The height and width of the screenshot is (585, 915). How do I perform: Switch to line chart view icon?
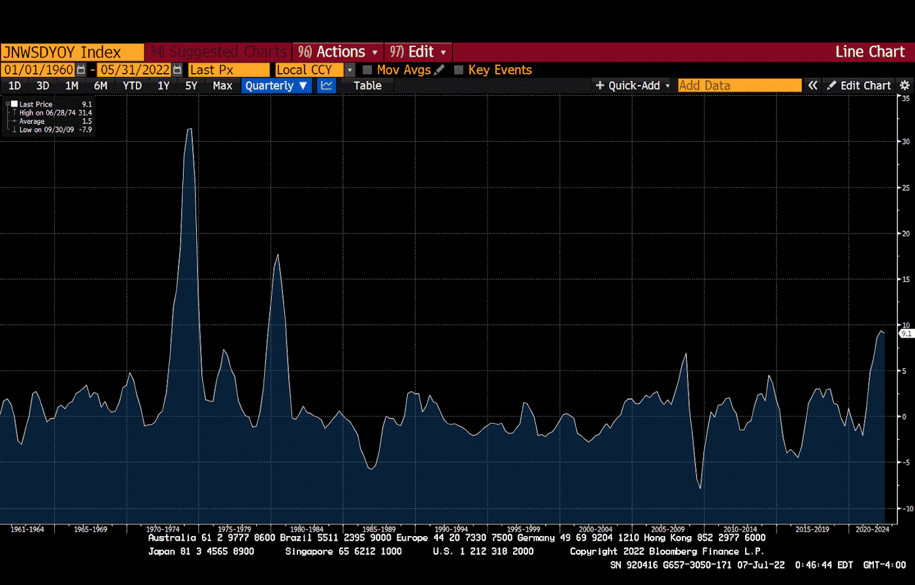pyautogui.click(x=327, y=86)
